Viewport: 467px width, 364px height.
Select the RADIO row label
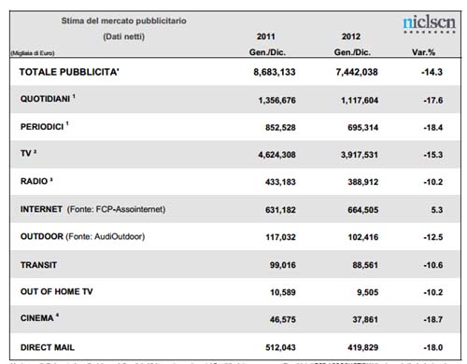(36, 181)
